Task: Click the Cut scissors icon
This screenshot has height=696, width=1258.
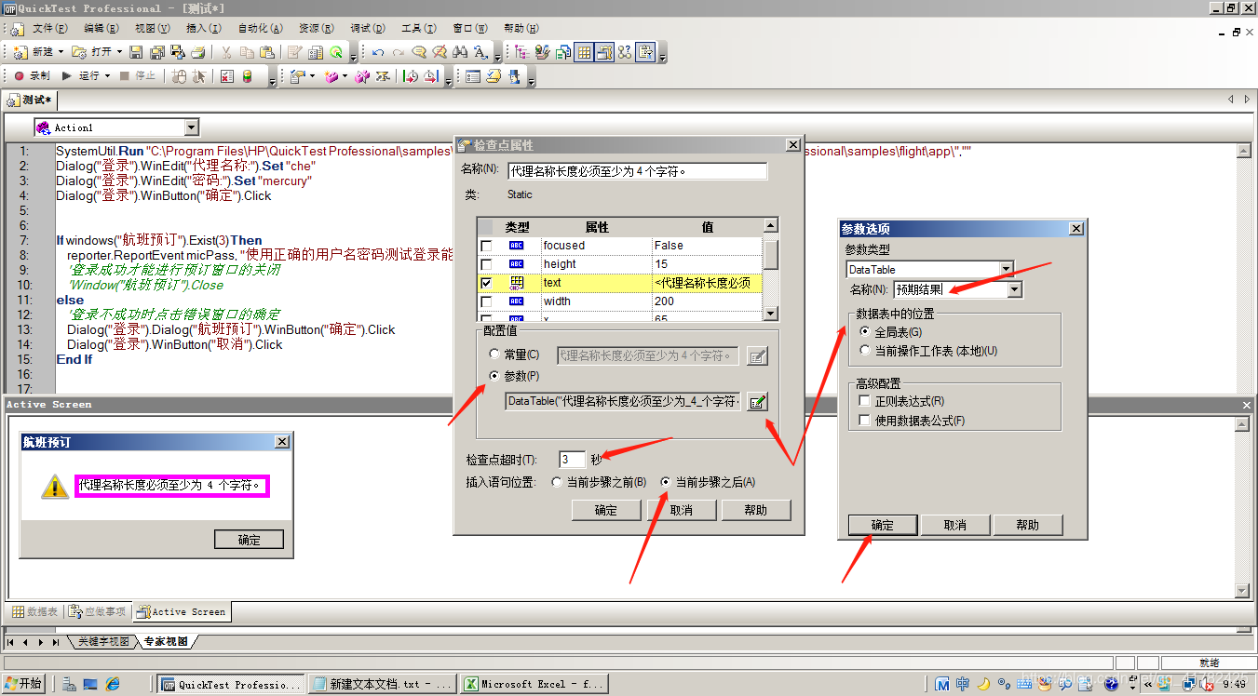Action: coord(226,52)
